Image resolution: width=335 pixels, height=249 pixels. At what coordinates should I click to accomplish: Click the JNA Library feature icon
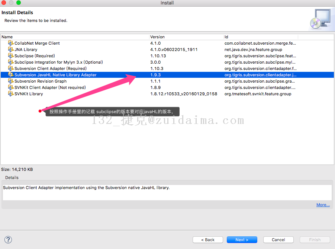tap(11, 50)
